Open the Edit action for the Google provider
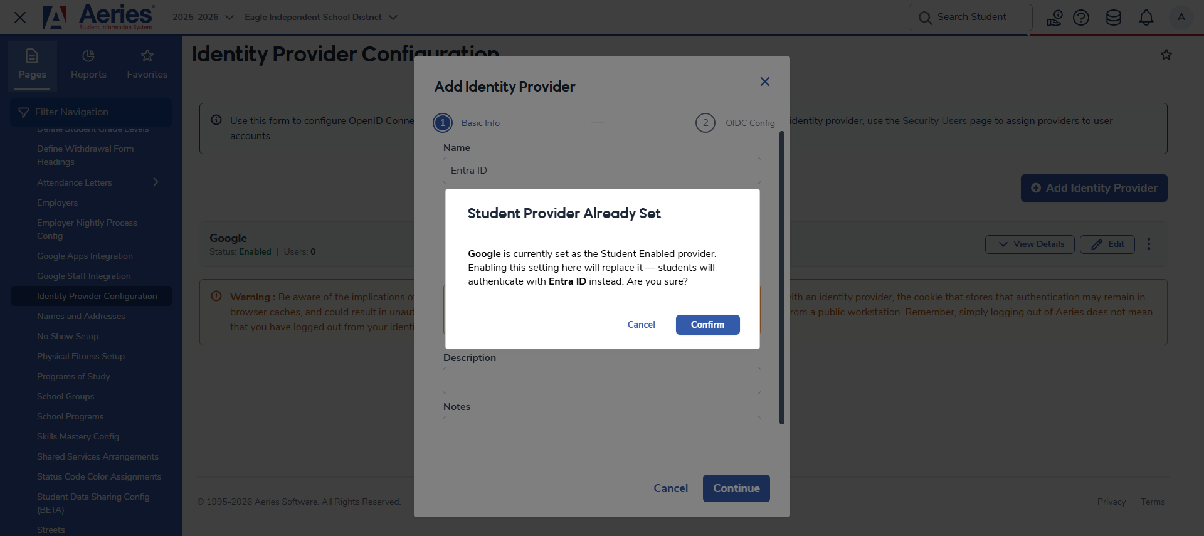The image size is (1204, 536). click(1107, 244)
